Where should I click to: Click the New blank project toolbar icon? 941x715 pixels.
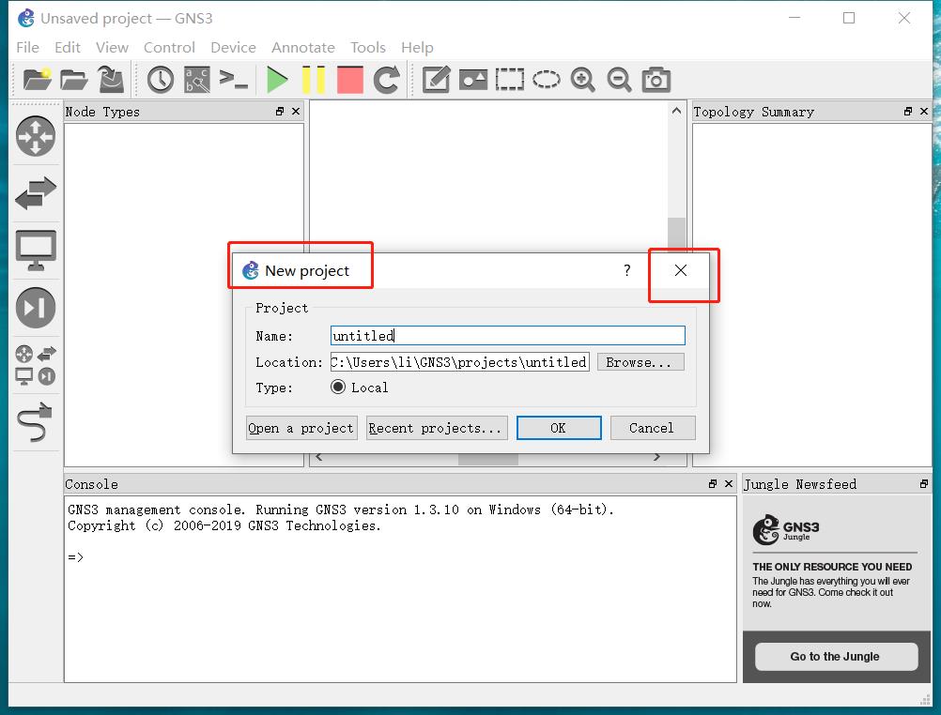38,80
